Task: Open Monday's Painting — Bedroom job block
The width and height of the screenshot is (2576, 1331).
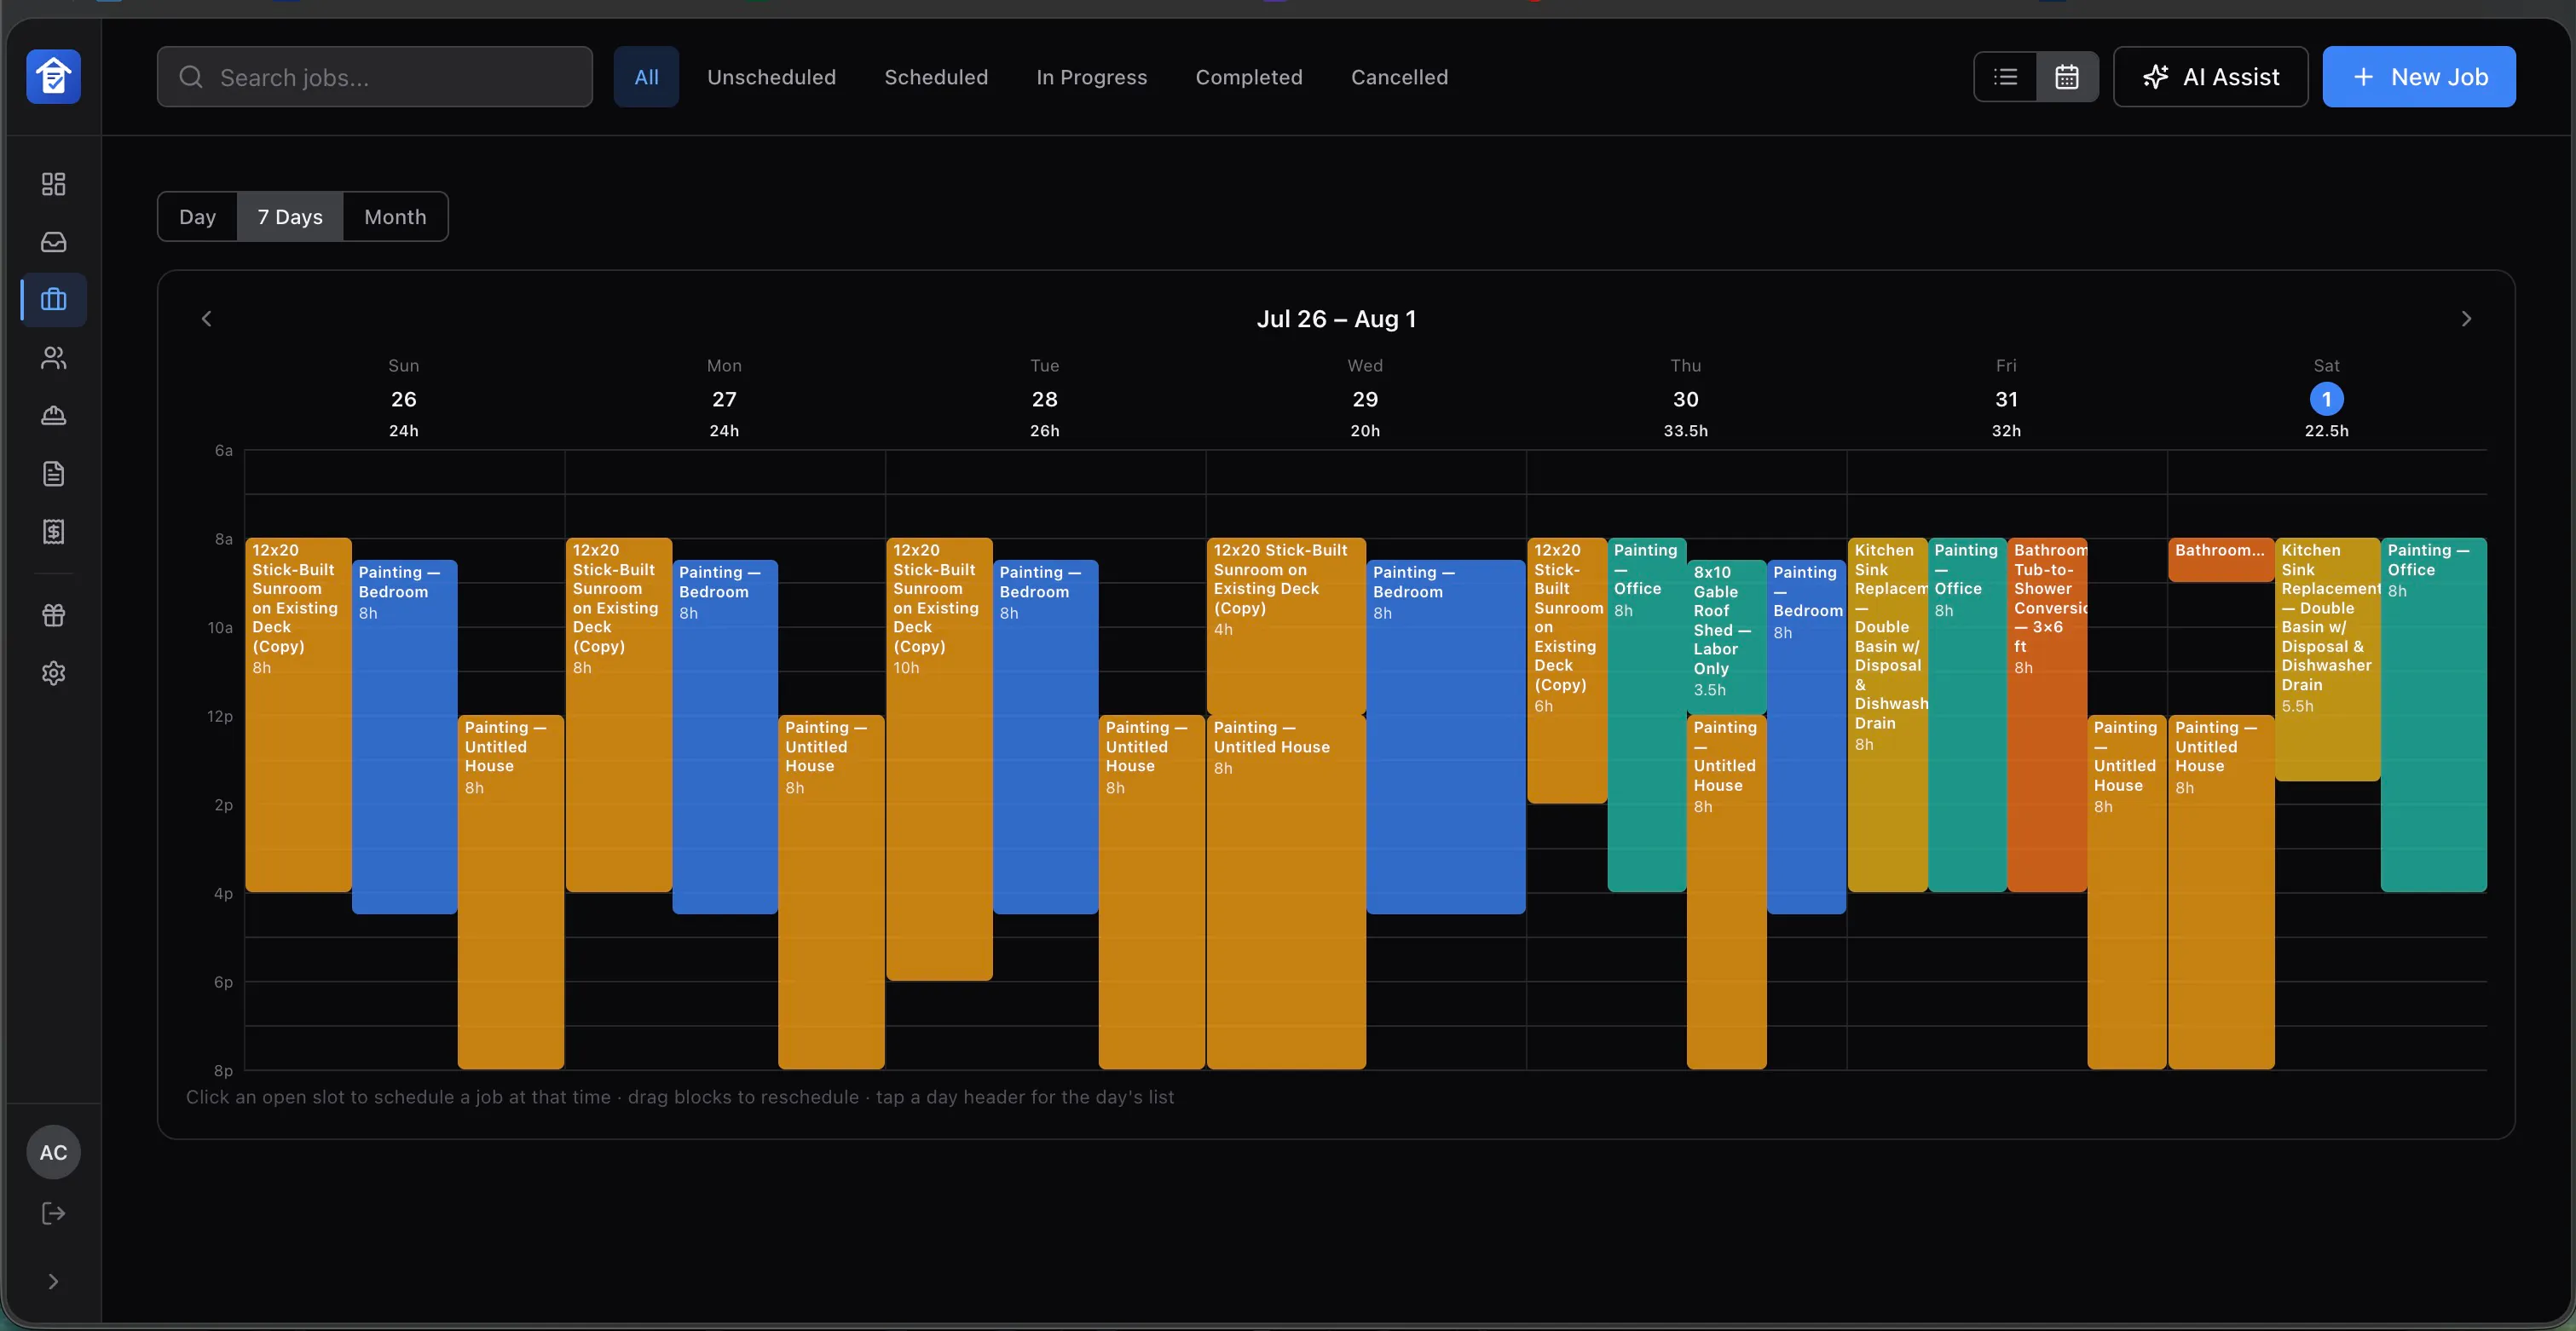Action: pyautogui.click(x=725, y=737)
